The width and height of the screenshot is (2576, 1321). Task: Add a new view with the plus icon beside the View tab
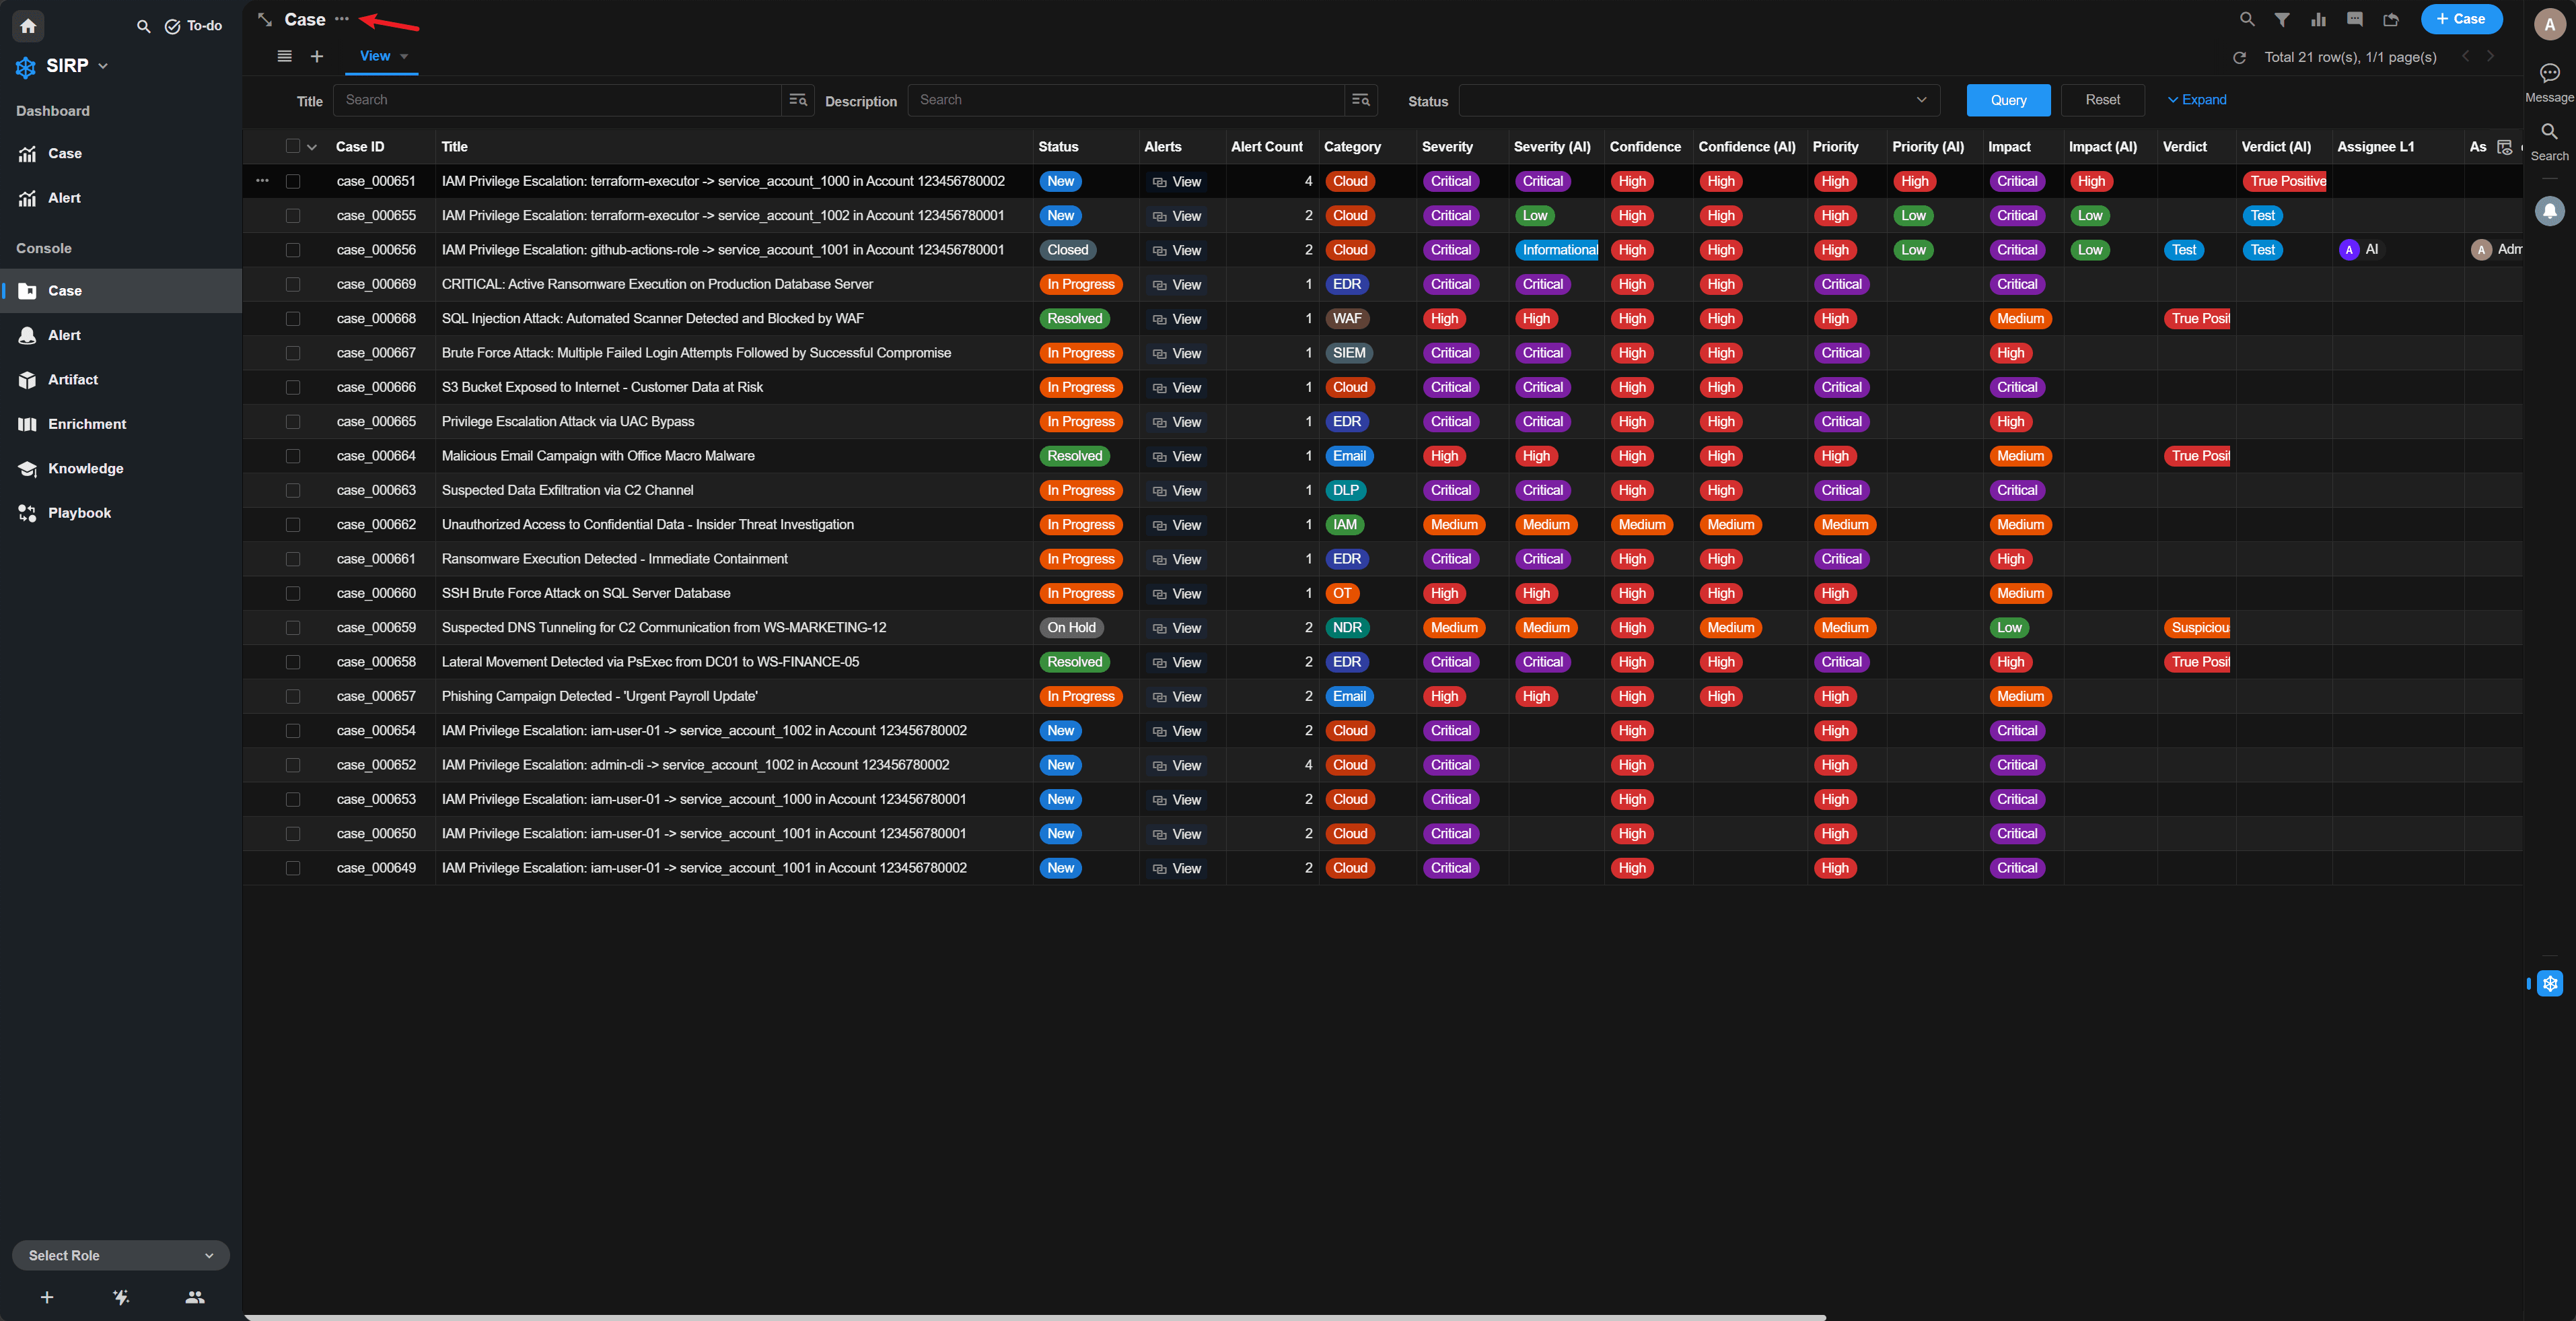pos(317,56)
